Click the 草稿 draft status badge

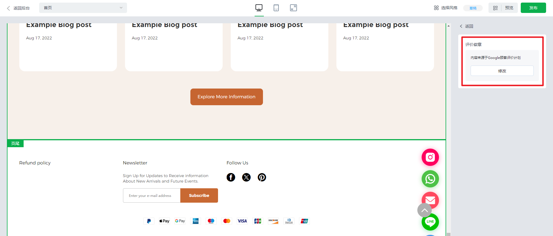pyautogui.click(x=473, y=8)
